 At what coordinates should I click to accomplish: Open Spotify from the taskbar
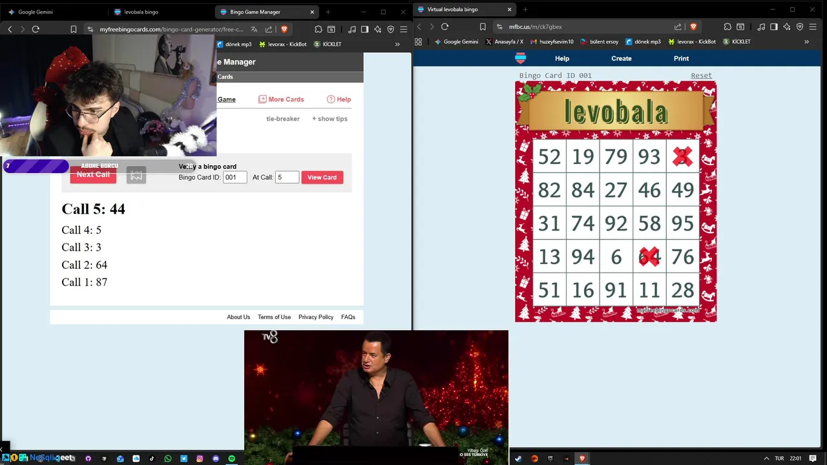coord(232,459)
